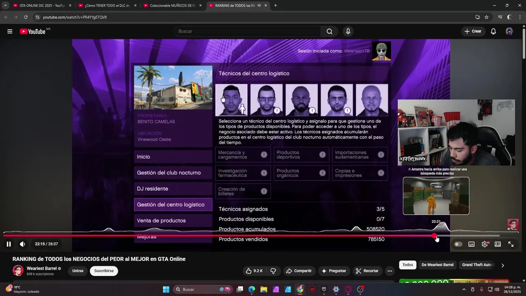Click the Compartir button
The height and width of the screenshot is (296, 526).
(x=299, y=271)
